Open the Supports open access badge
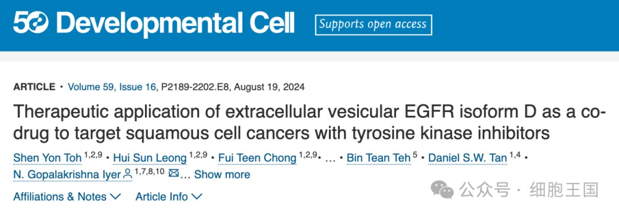This screenshot has height=215, width=619. pos(373,25)
